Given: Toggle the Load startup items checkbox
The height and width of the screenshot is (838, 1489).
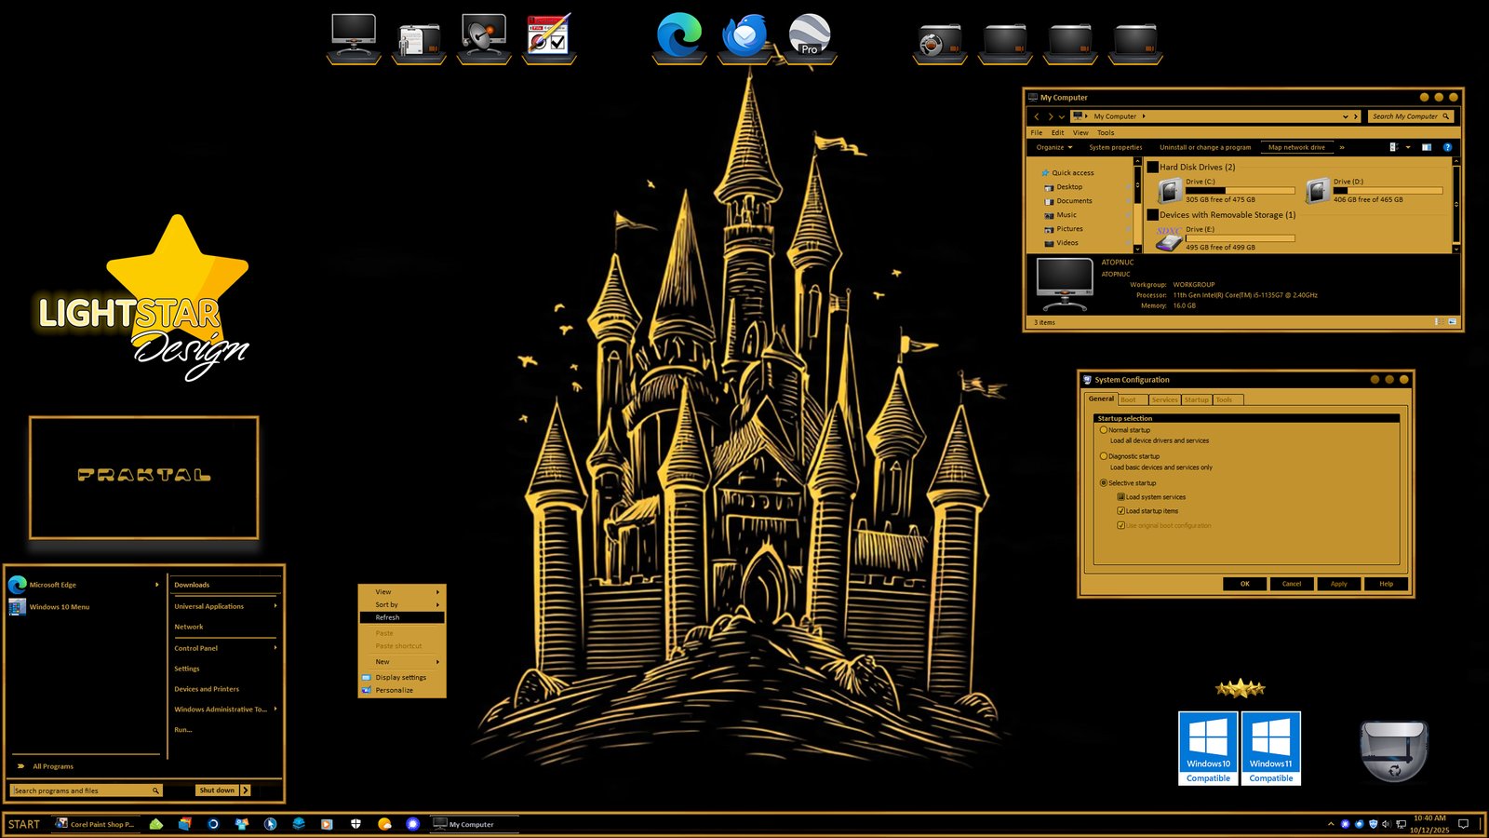Looking at the screenshot, I should coord(1121,511).
